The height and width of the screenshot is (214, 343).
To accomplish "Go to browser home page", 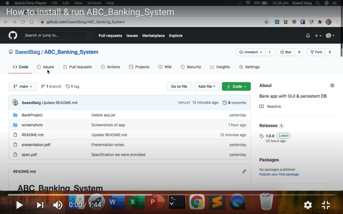I will (x=32, y=22).
